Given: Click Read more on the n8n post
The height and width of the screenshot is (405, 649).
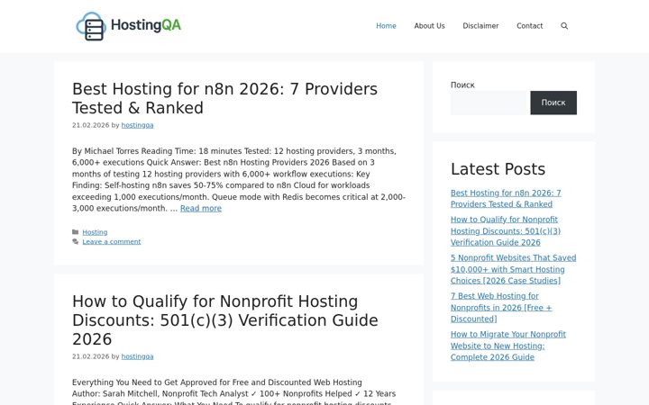Looking at the screenshot, I should click(x=201, y=208).
